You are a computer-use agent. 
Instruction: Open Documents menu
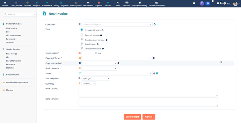click(88, 4)
